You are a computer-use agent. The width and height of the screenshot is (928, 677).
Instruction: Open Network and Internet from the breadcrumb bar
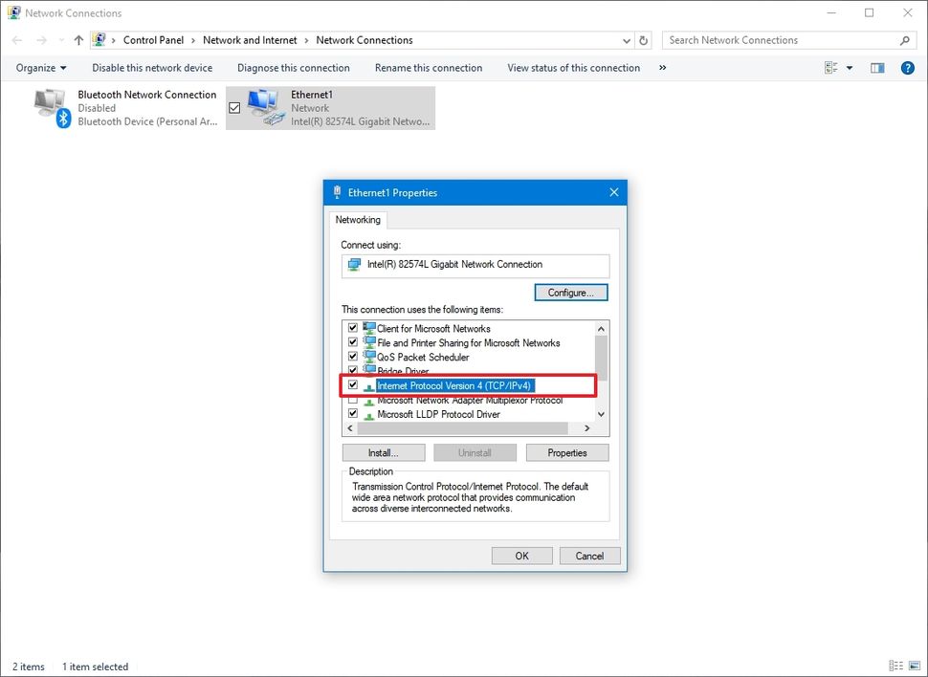(x=250, y=40)
